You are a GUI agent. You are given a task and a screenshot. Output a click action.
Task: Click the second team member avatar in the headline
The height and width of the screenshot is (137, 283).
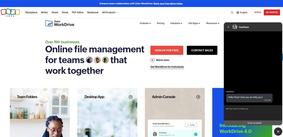[x=97, y=60]
